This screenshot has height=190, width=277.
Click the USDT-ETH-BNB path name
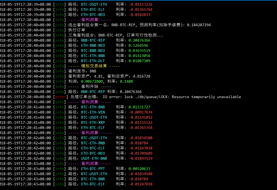(94, 158)
